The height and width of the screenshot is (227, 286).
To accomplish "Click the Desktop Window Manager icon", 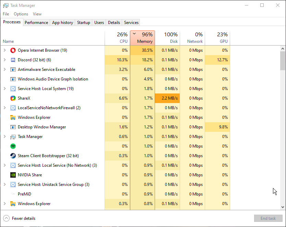I will tap(13, 127).
